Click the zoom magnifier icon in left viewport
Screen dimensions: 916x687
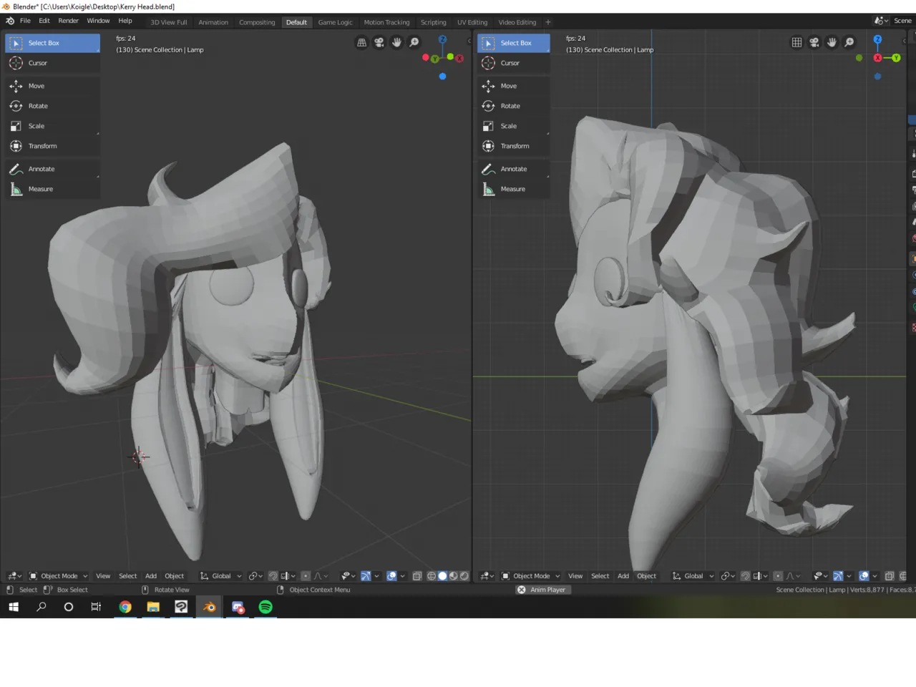414,42
